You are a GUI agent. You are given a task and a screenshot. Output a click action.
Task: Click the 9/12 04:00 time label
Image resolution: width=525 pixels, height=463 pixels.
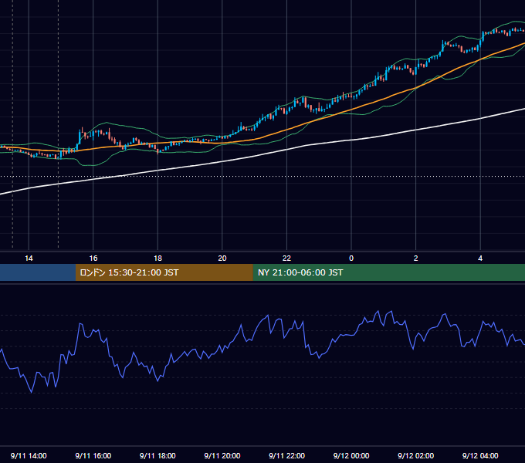pos(480,455)
